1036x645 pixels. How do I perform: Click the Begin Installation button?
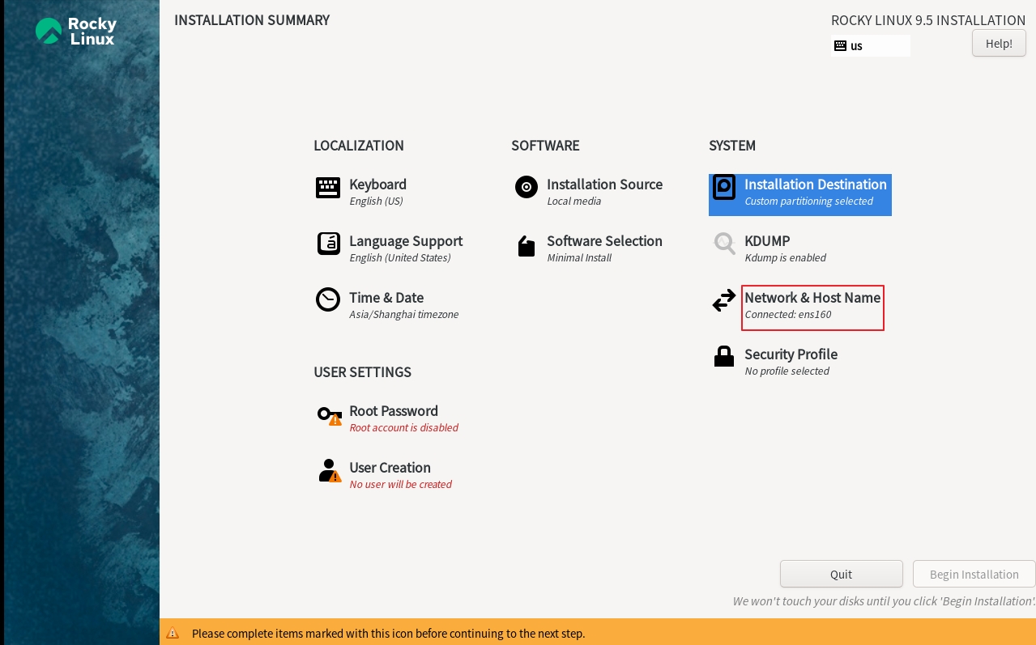click(x=974, y=574)
